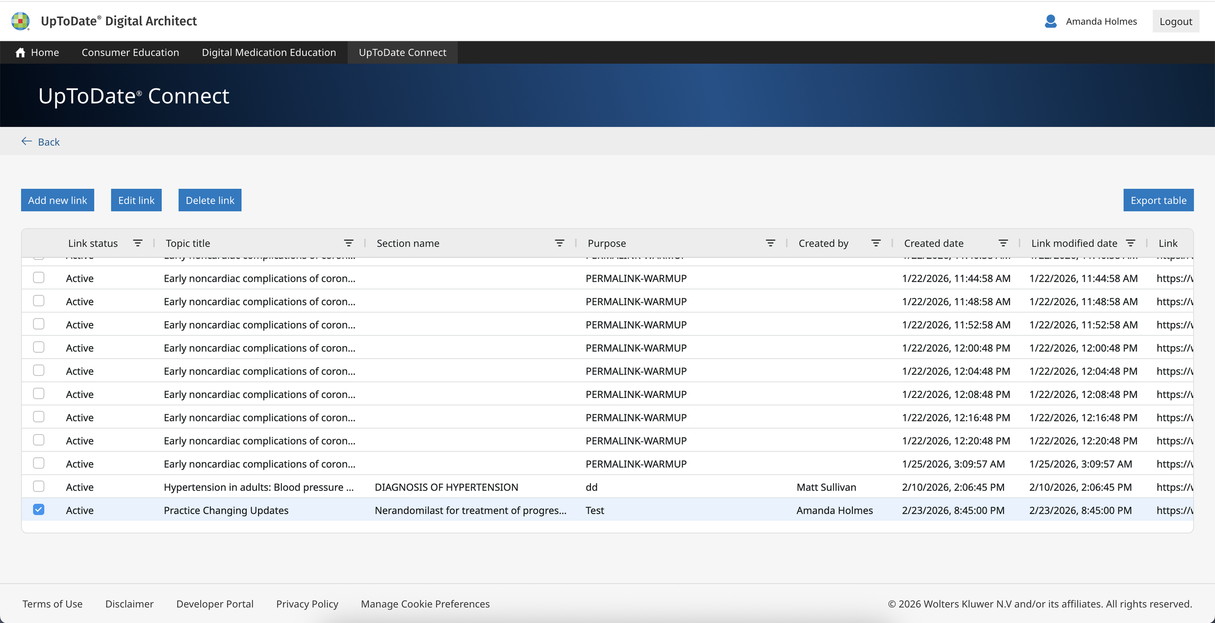This screenshot has height=623, width=1215.
Task: Uncheck the Practice Changing Updates row checkbox
Action: tap(38, 509)
